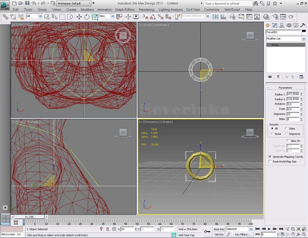The width and height of the screenshot is (308, 238).
Task: Click the Set Key key icon
Action: click(x=207, y=231)
